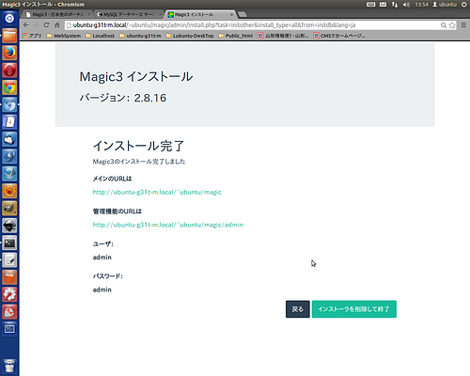Open the WebSystem bookmark folder

click(64, 36)
